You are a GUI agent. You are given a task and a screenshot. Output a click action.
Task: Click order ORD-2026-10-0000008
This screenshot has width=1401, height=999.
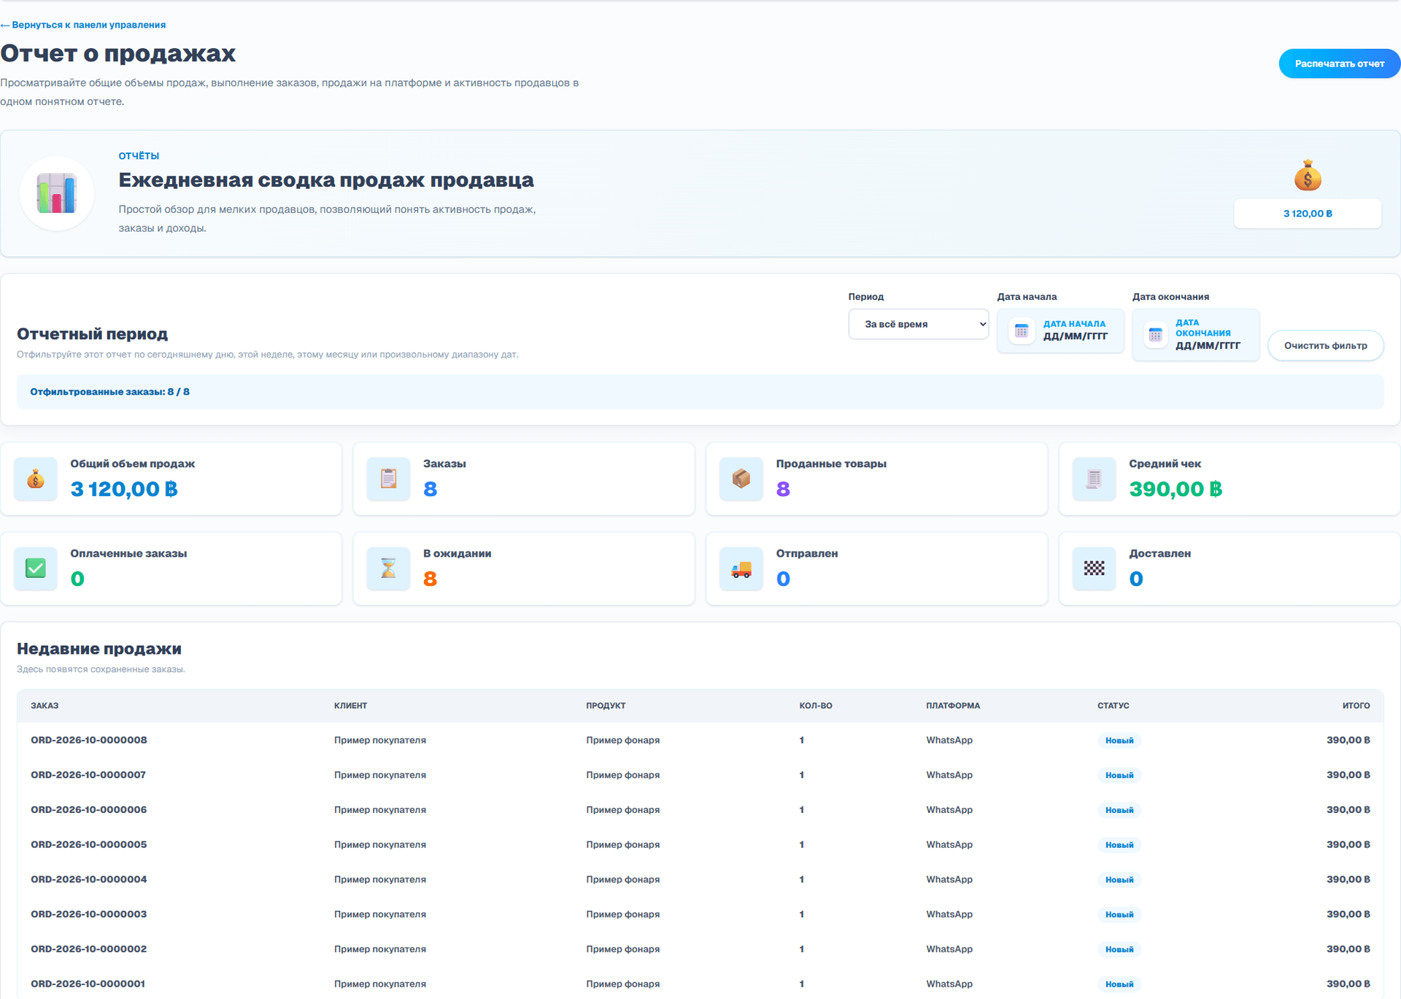tap(88, 740)
